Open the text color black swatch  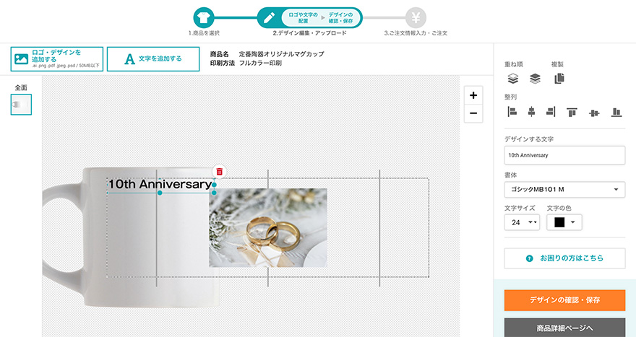point(564,222)
